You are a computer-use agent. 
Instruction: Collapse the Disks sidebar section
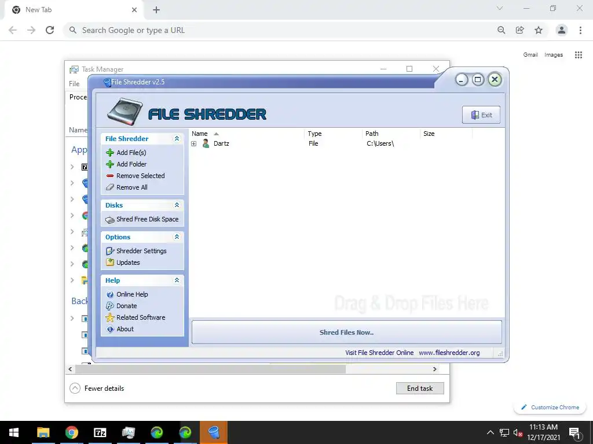[x=177, y=205]
